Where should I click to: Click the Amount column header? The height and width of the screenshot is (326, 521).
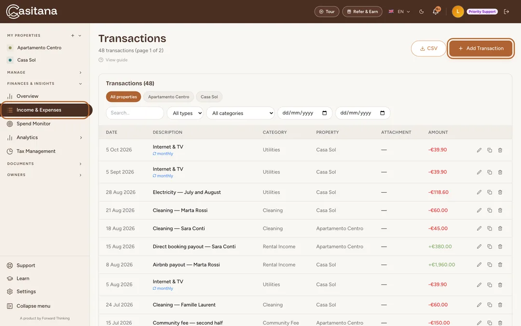[438, 132]
